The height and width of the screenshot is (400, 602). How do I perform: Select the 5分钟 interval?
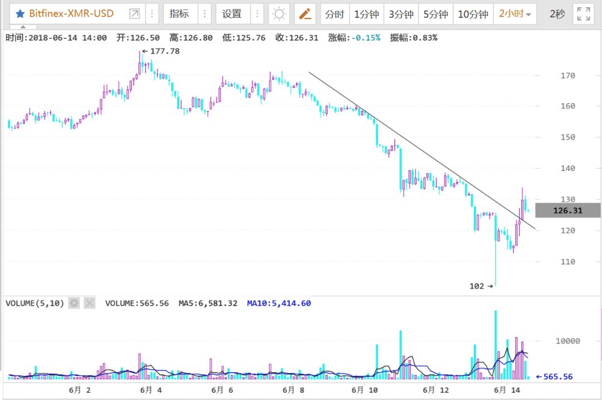(435, 14)
